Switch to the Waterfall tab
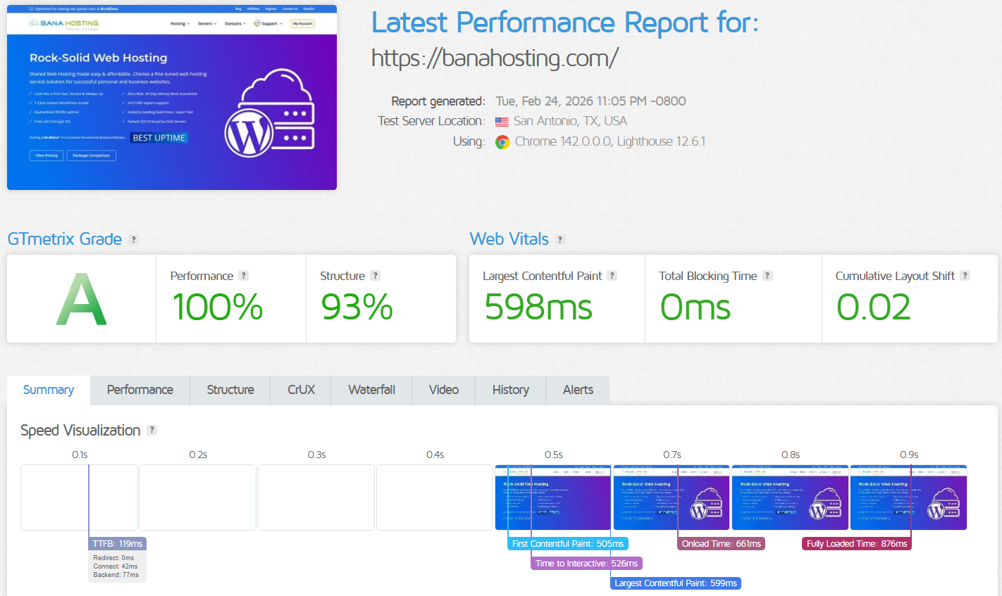 371,390
